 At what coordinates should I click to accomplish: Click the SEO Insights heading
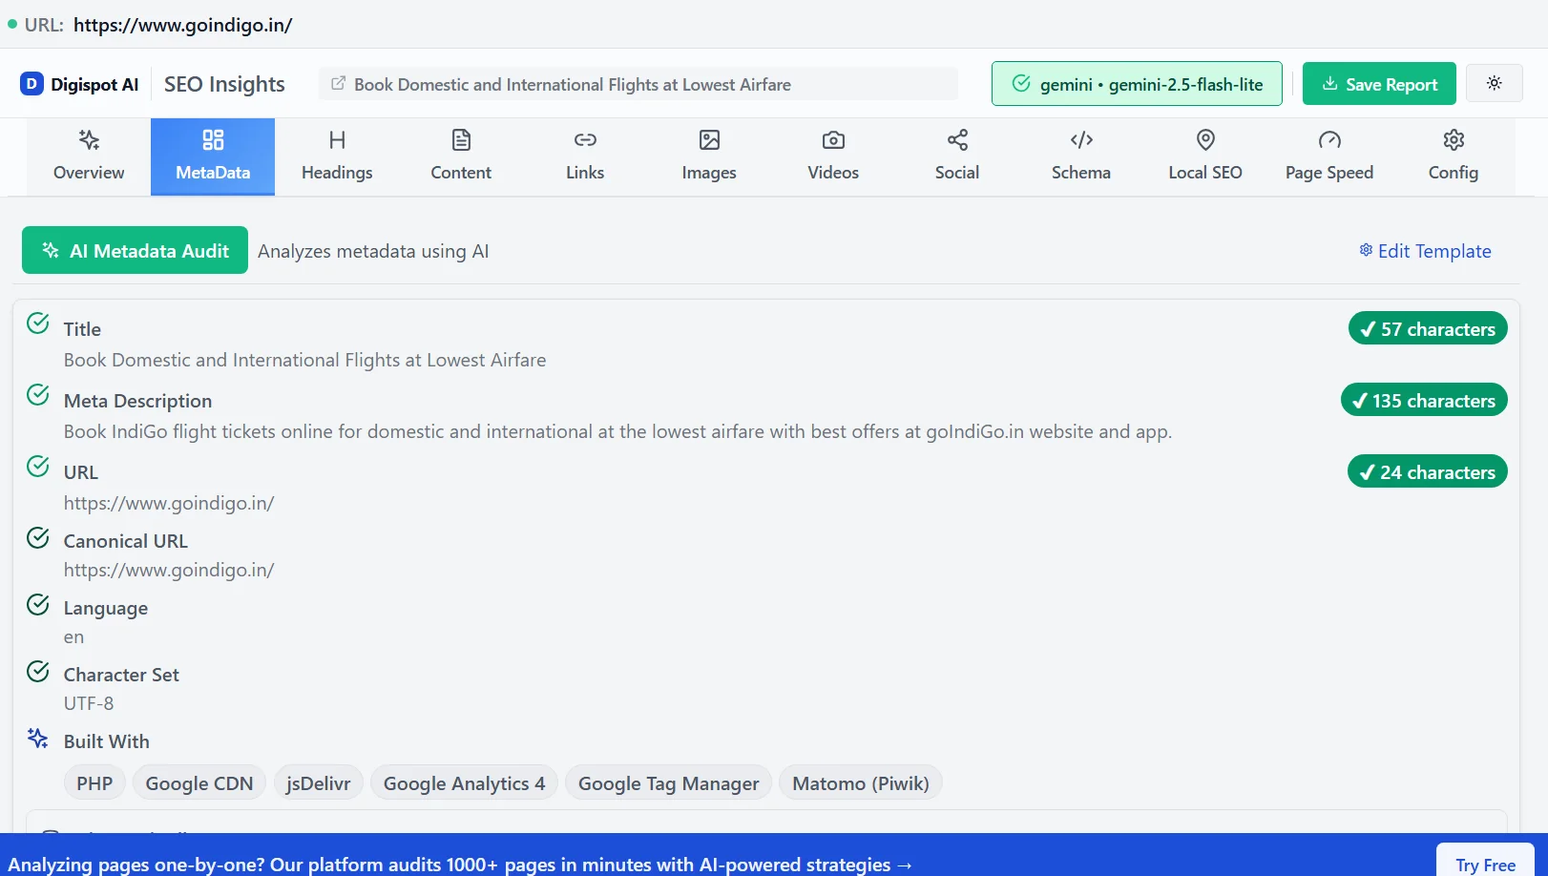(224, 84)
